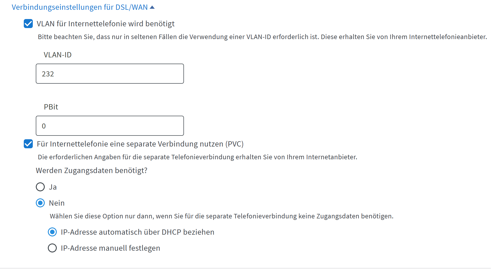Click the 'IP-Adresse automatisch über DHCP beziehen' label
This screenshot has height=271, width=491.
(x=138, y=232)
